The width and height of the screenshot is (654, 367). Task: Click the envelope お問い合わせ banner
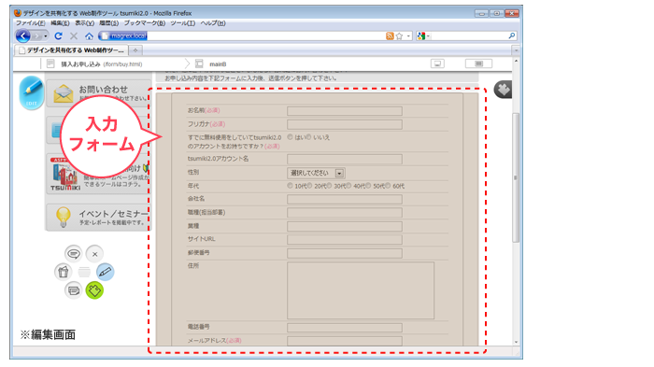click(x=98, y=93)
